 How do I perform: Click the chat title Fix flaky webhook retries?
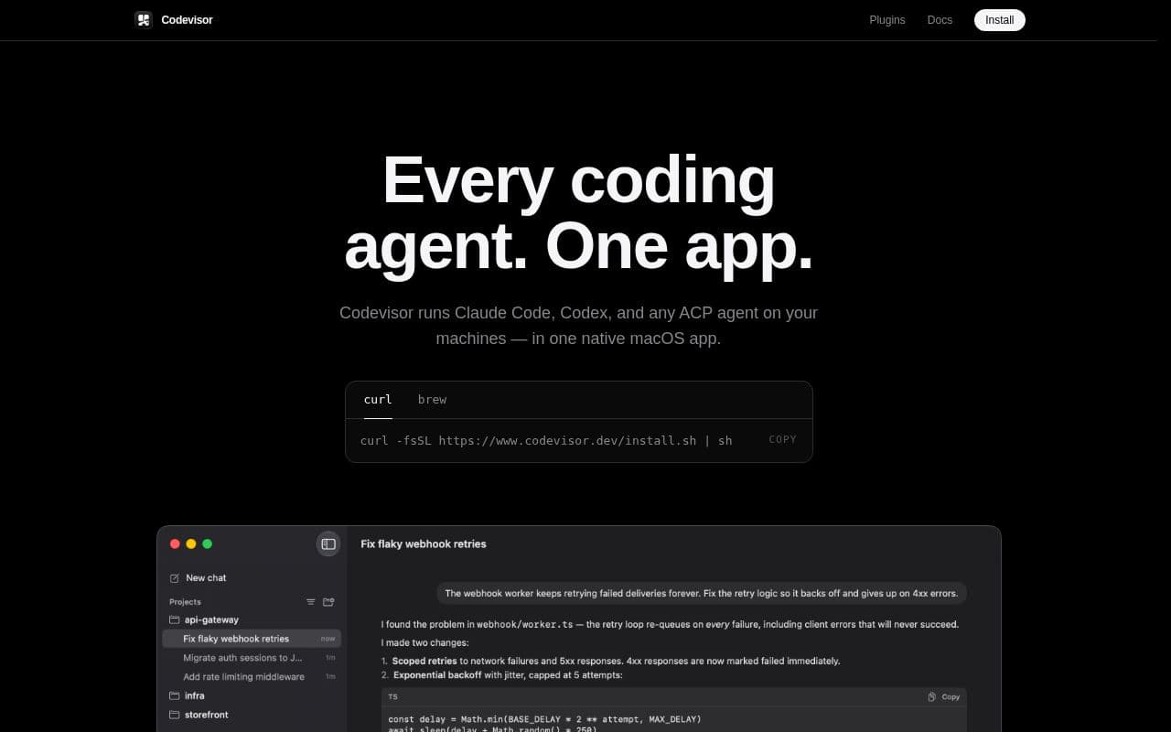[424, 544]
